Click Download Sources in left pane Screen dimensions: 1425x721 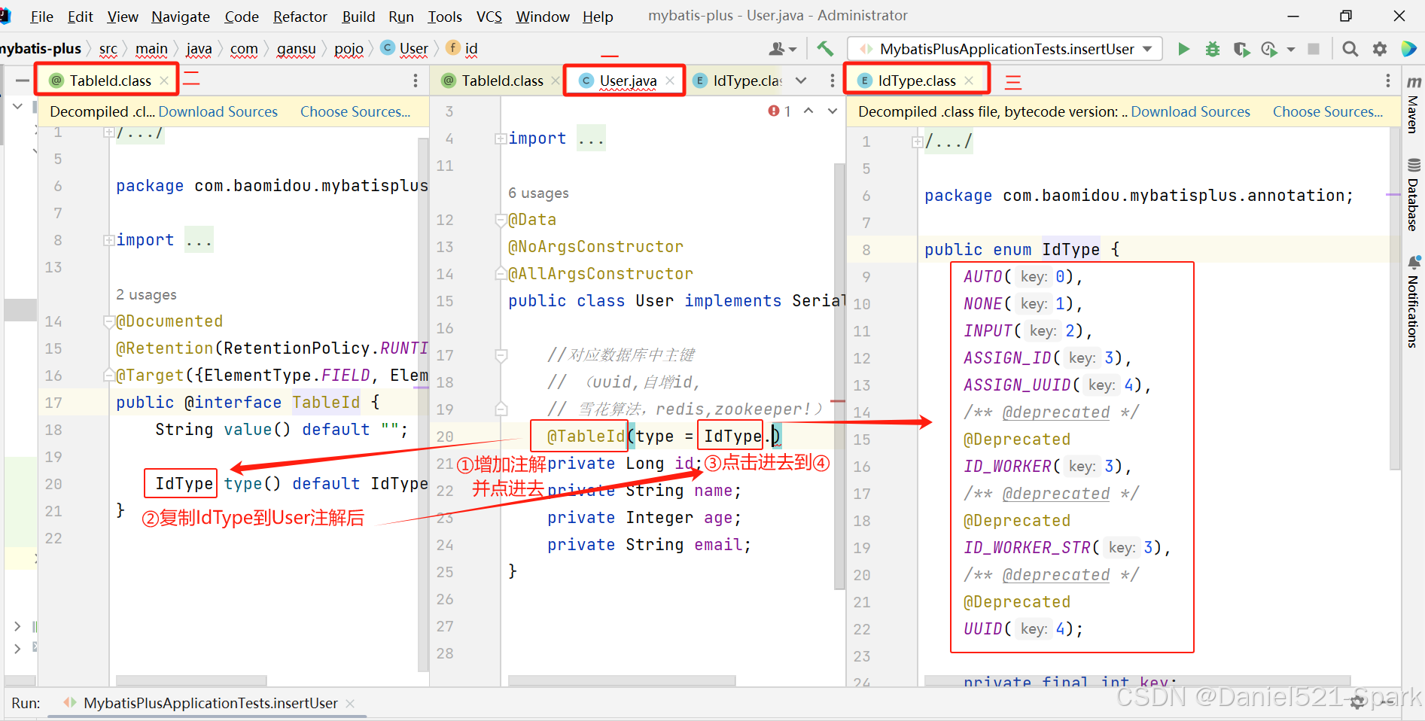pyautogui.click(x=218, y=111)
